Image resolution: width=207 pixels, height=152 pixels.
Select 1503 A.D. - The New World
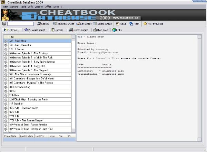[x=37, y=108]
